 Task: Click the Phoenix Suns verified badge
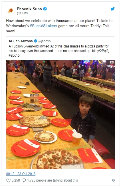point(45,9)
